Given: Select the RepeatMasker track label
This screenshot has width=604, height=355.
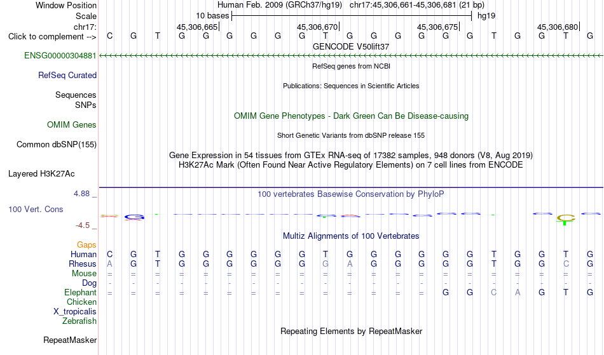Looking at the screenshot, I should pyautogui.click(x=70, y=340).
